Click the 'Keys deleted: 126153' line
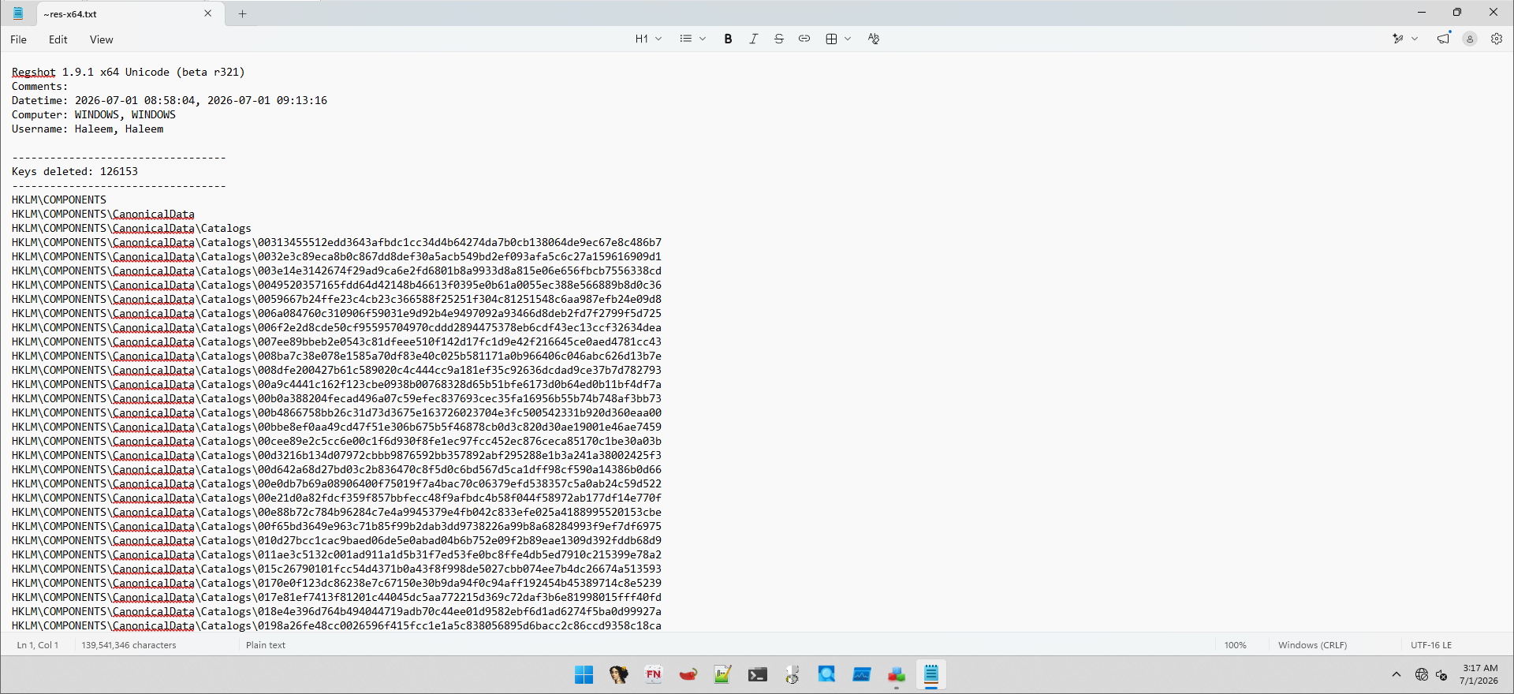 75,171
